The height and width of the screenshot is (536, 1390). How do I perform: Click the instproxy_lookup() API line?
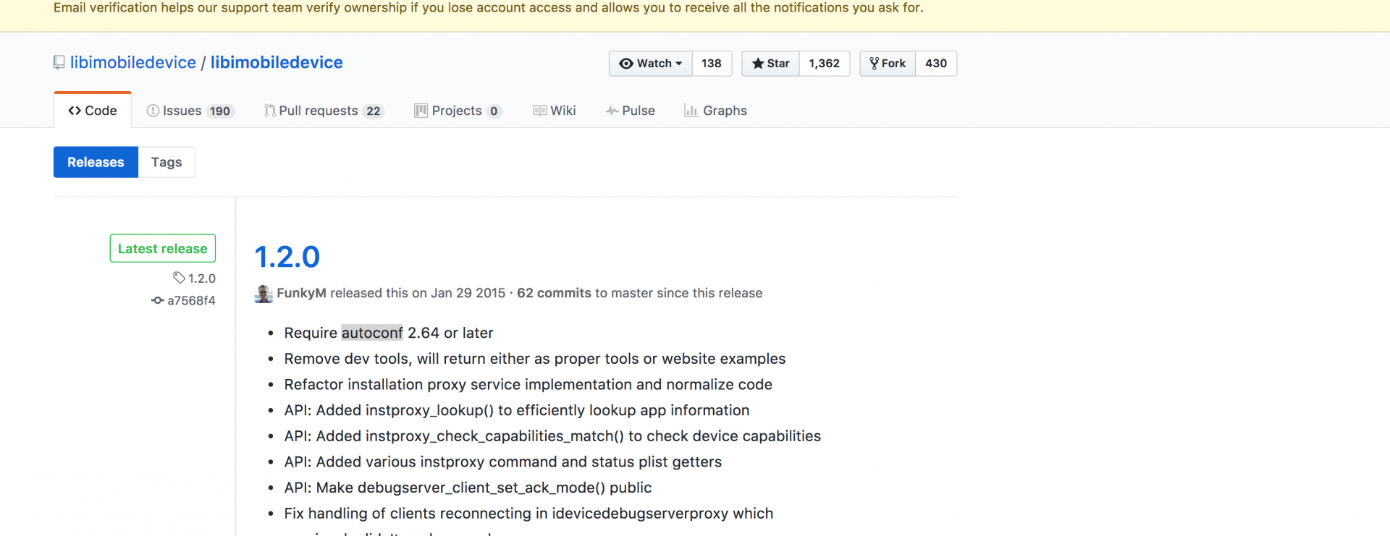(x=517, y=411)
